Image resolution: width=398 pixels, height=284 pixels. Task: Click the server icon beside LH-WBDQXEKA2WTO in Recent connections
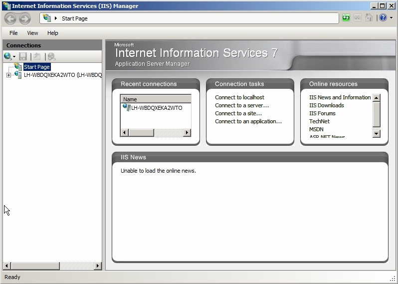point(127,107)
